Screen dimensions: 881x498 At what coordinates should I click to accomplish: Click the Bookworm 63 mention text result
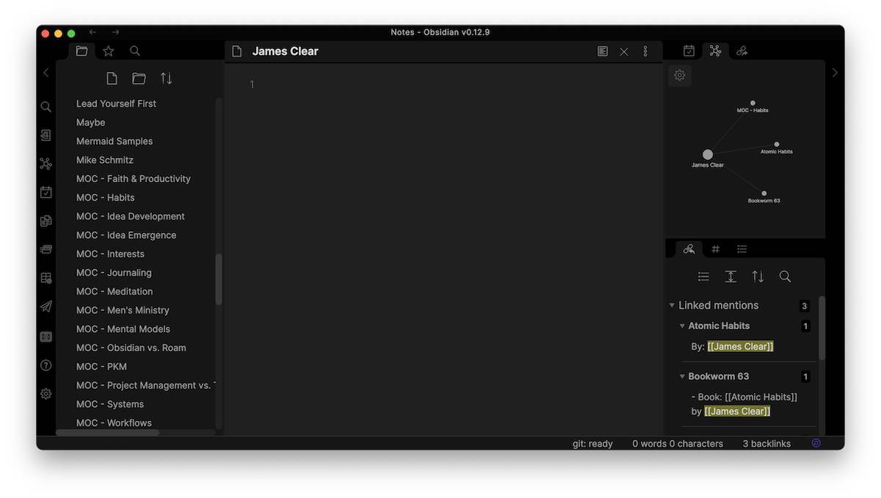744,404
